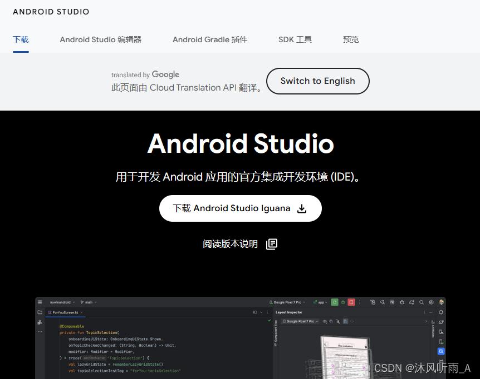This screenshot has width=480, height=379.
Task: Click the red Stop button
Action: [351, 302]
